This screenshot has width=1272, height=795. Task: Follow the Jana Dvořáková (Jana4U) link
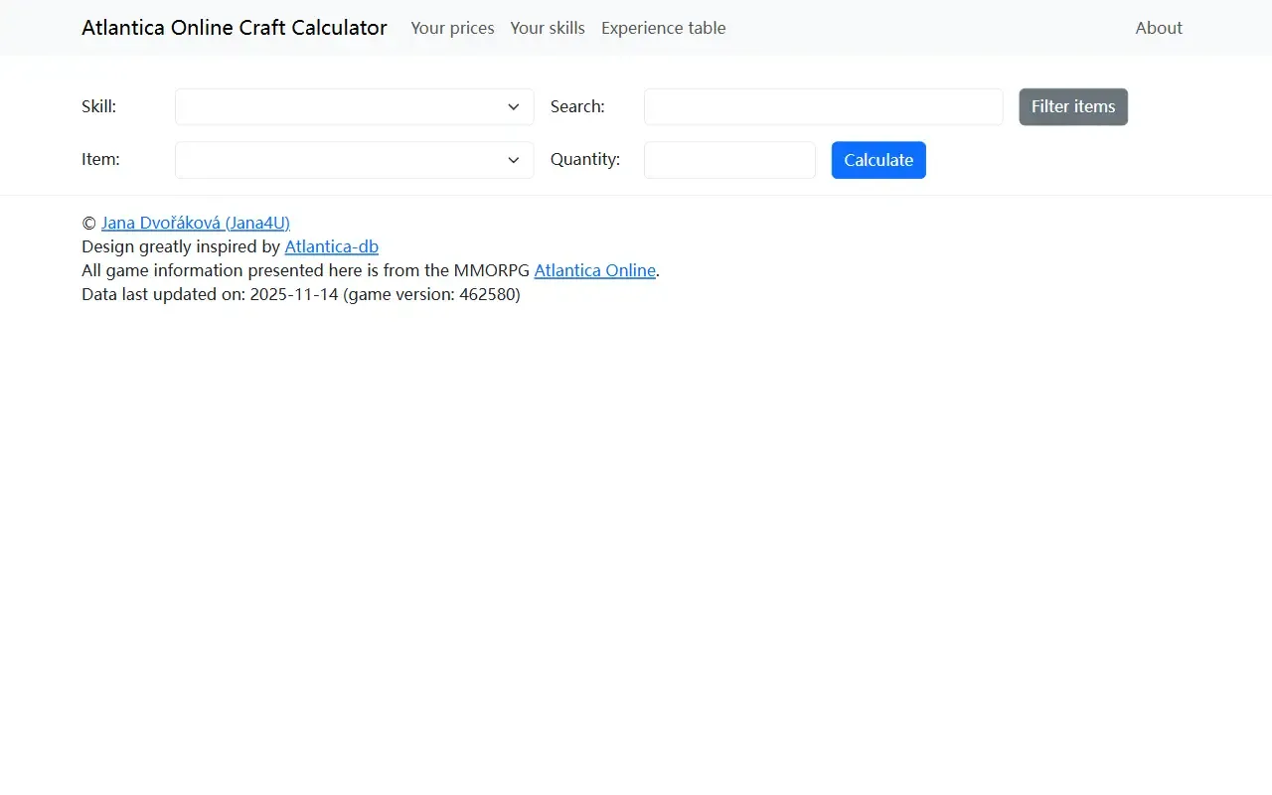pyautogui.click(x=196, y=223)
